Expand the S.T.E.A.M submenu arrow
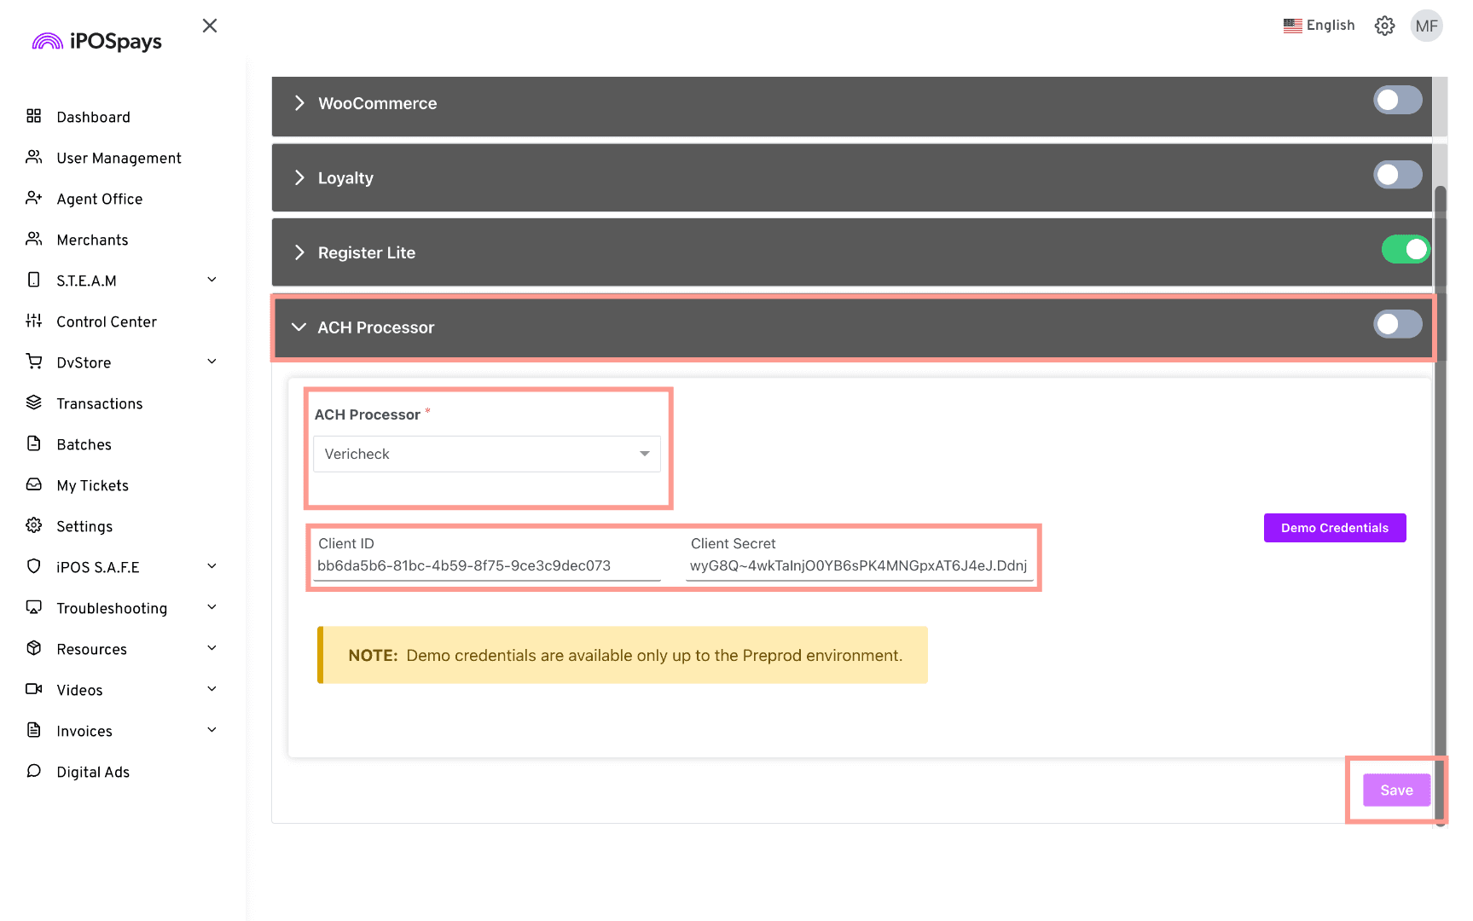The image size is (1473, 921). (212, 280)
